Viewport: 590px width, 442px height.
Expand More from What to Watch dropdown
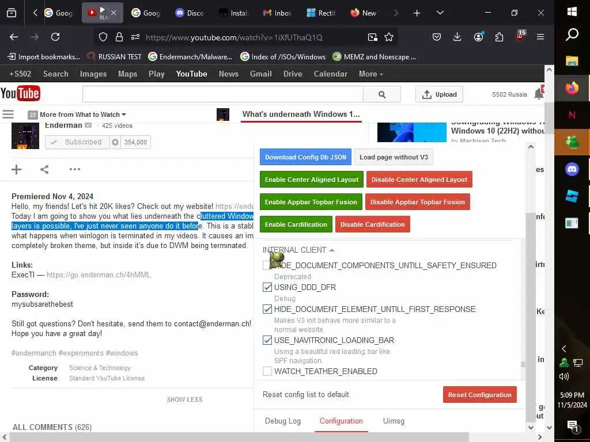(83, 115)
